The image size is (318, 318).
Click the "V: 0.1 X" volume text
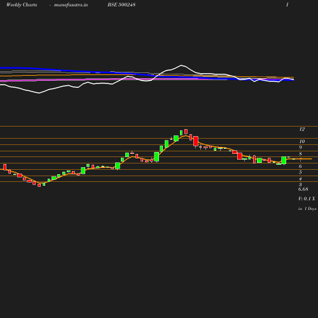click(307, 198)
